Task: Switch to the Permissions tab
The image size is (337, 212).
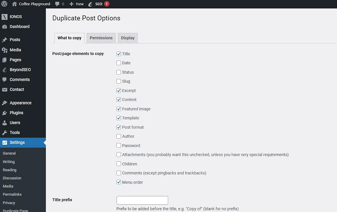Action: (101, 38)
